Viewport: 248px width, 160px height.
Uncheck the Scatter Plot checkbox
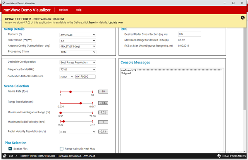10,149
